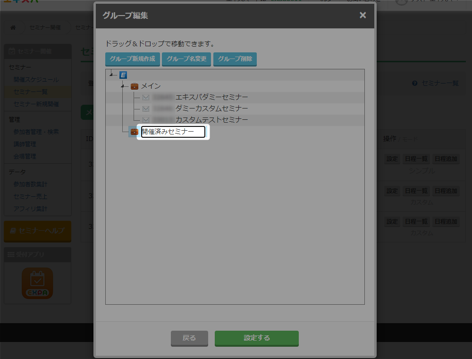Open セミナー開催 breadcrumb in background page

coord(45,27)
